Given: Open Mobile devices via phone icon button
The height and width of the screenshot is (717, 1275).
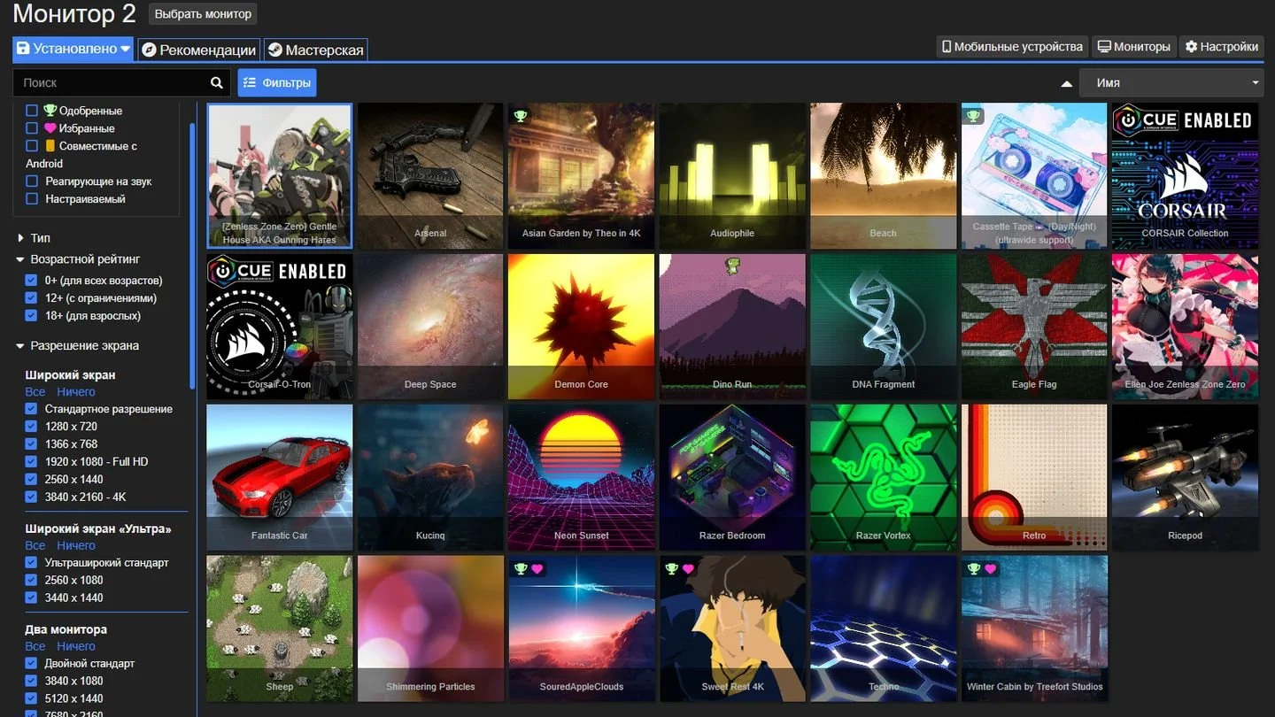Looking at the screenshot, I should pyautogui.click(x=1012, y=47).
